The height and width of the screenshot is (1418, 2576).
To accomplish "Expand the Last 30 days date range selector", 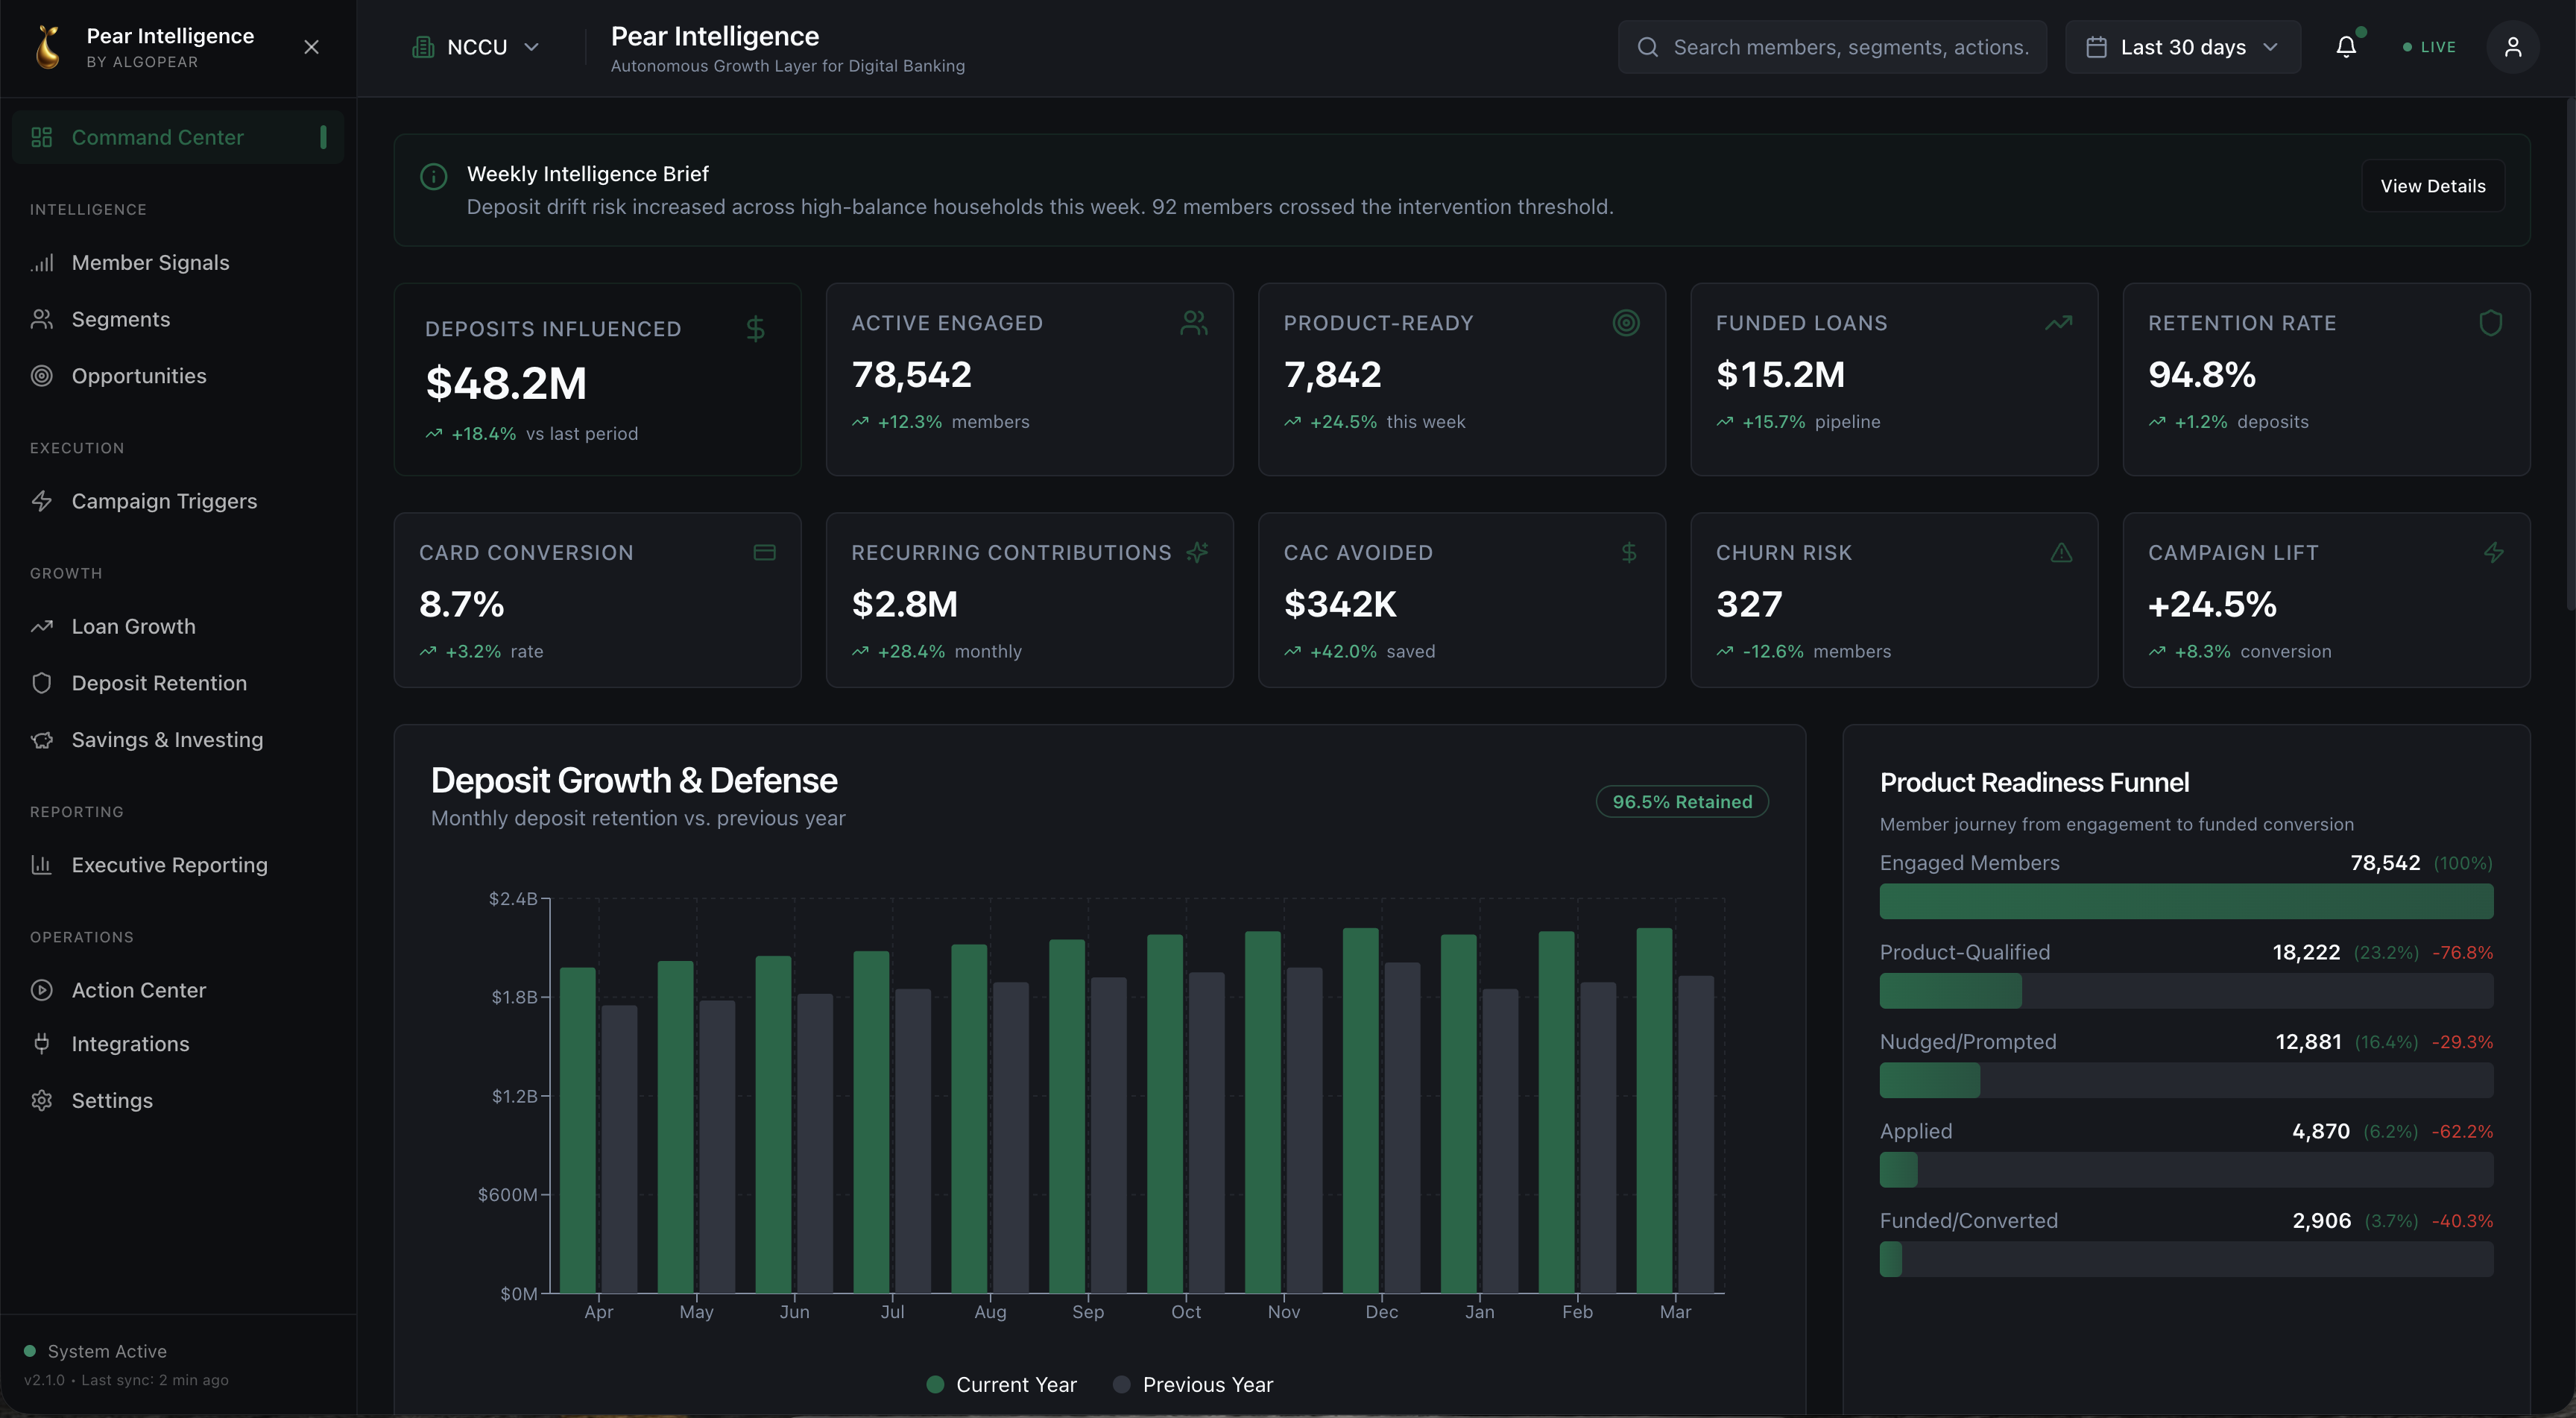I will 2183,46.
